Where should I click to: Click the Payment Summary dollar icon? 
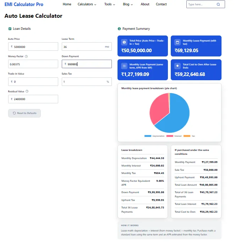[119, 29]
